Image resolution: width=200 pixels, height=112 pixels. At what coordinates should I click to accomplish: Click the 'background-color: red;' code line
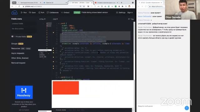(x=72, y=30)
